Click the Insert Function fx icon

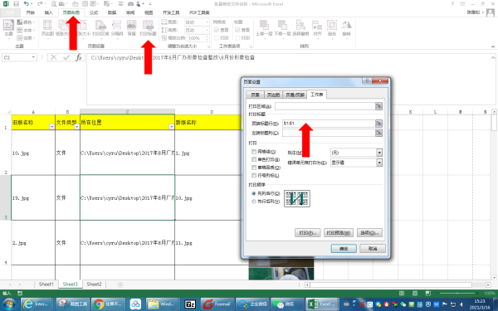click(x=79, y=57)
